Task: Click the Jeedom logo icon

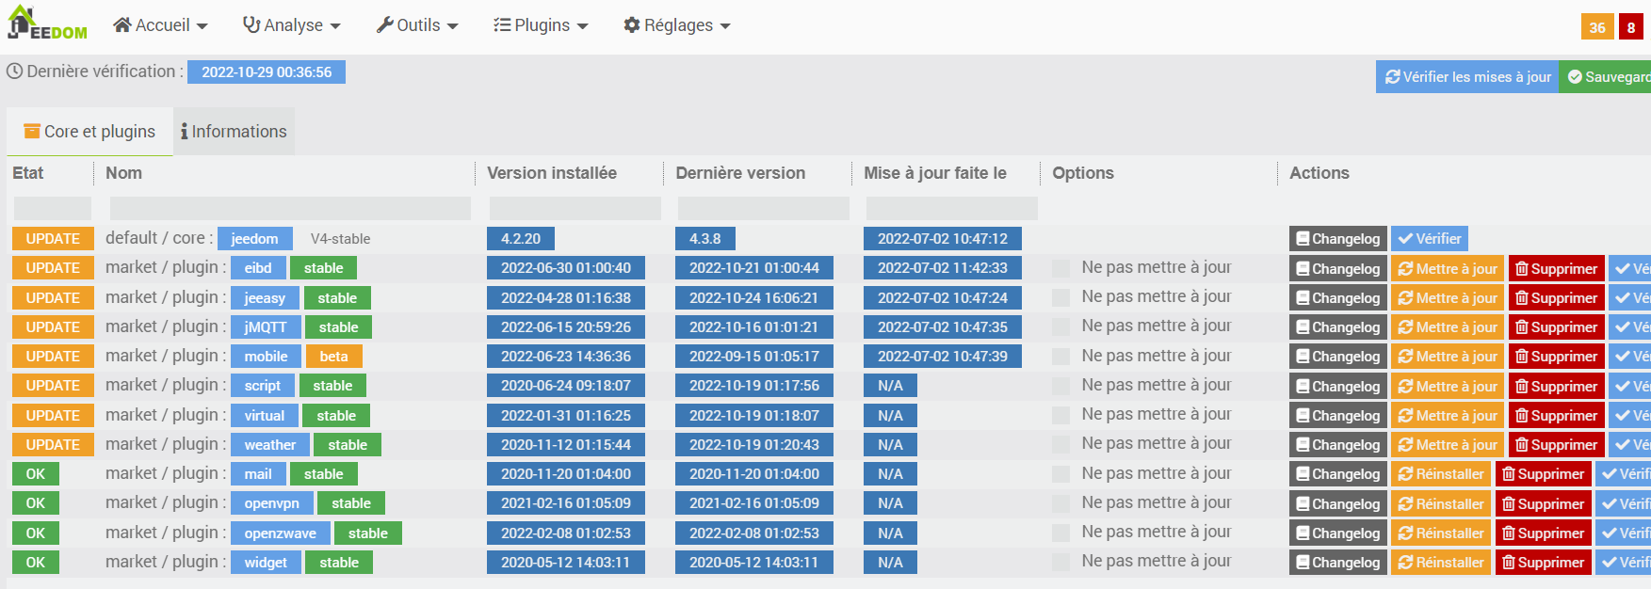Action: (x=46, y=24)
